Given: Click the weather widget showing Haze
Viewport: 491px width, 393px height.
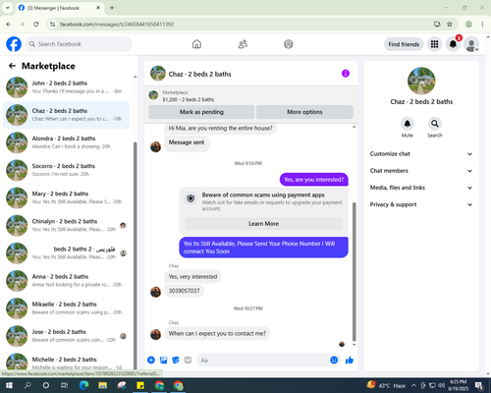Looking at the screenshot, I should tap(386, 385).
